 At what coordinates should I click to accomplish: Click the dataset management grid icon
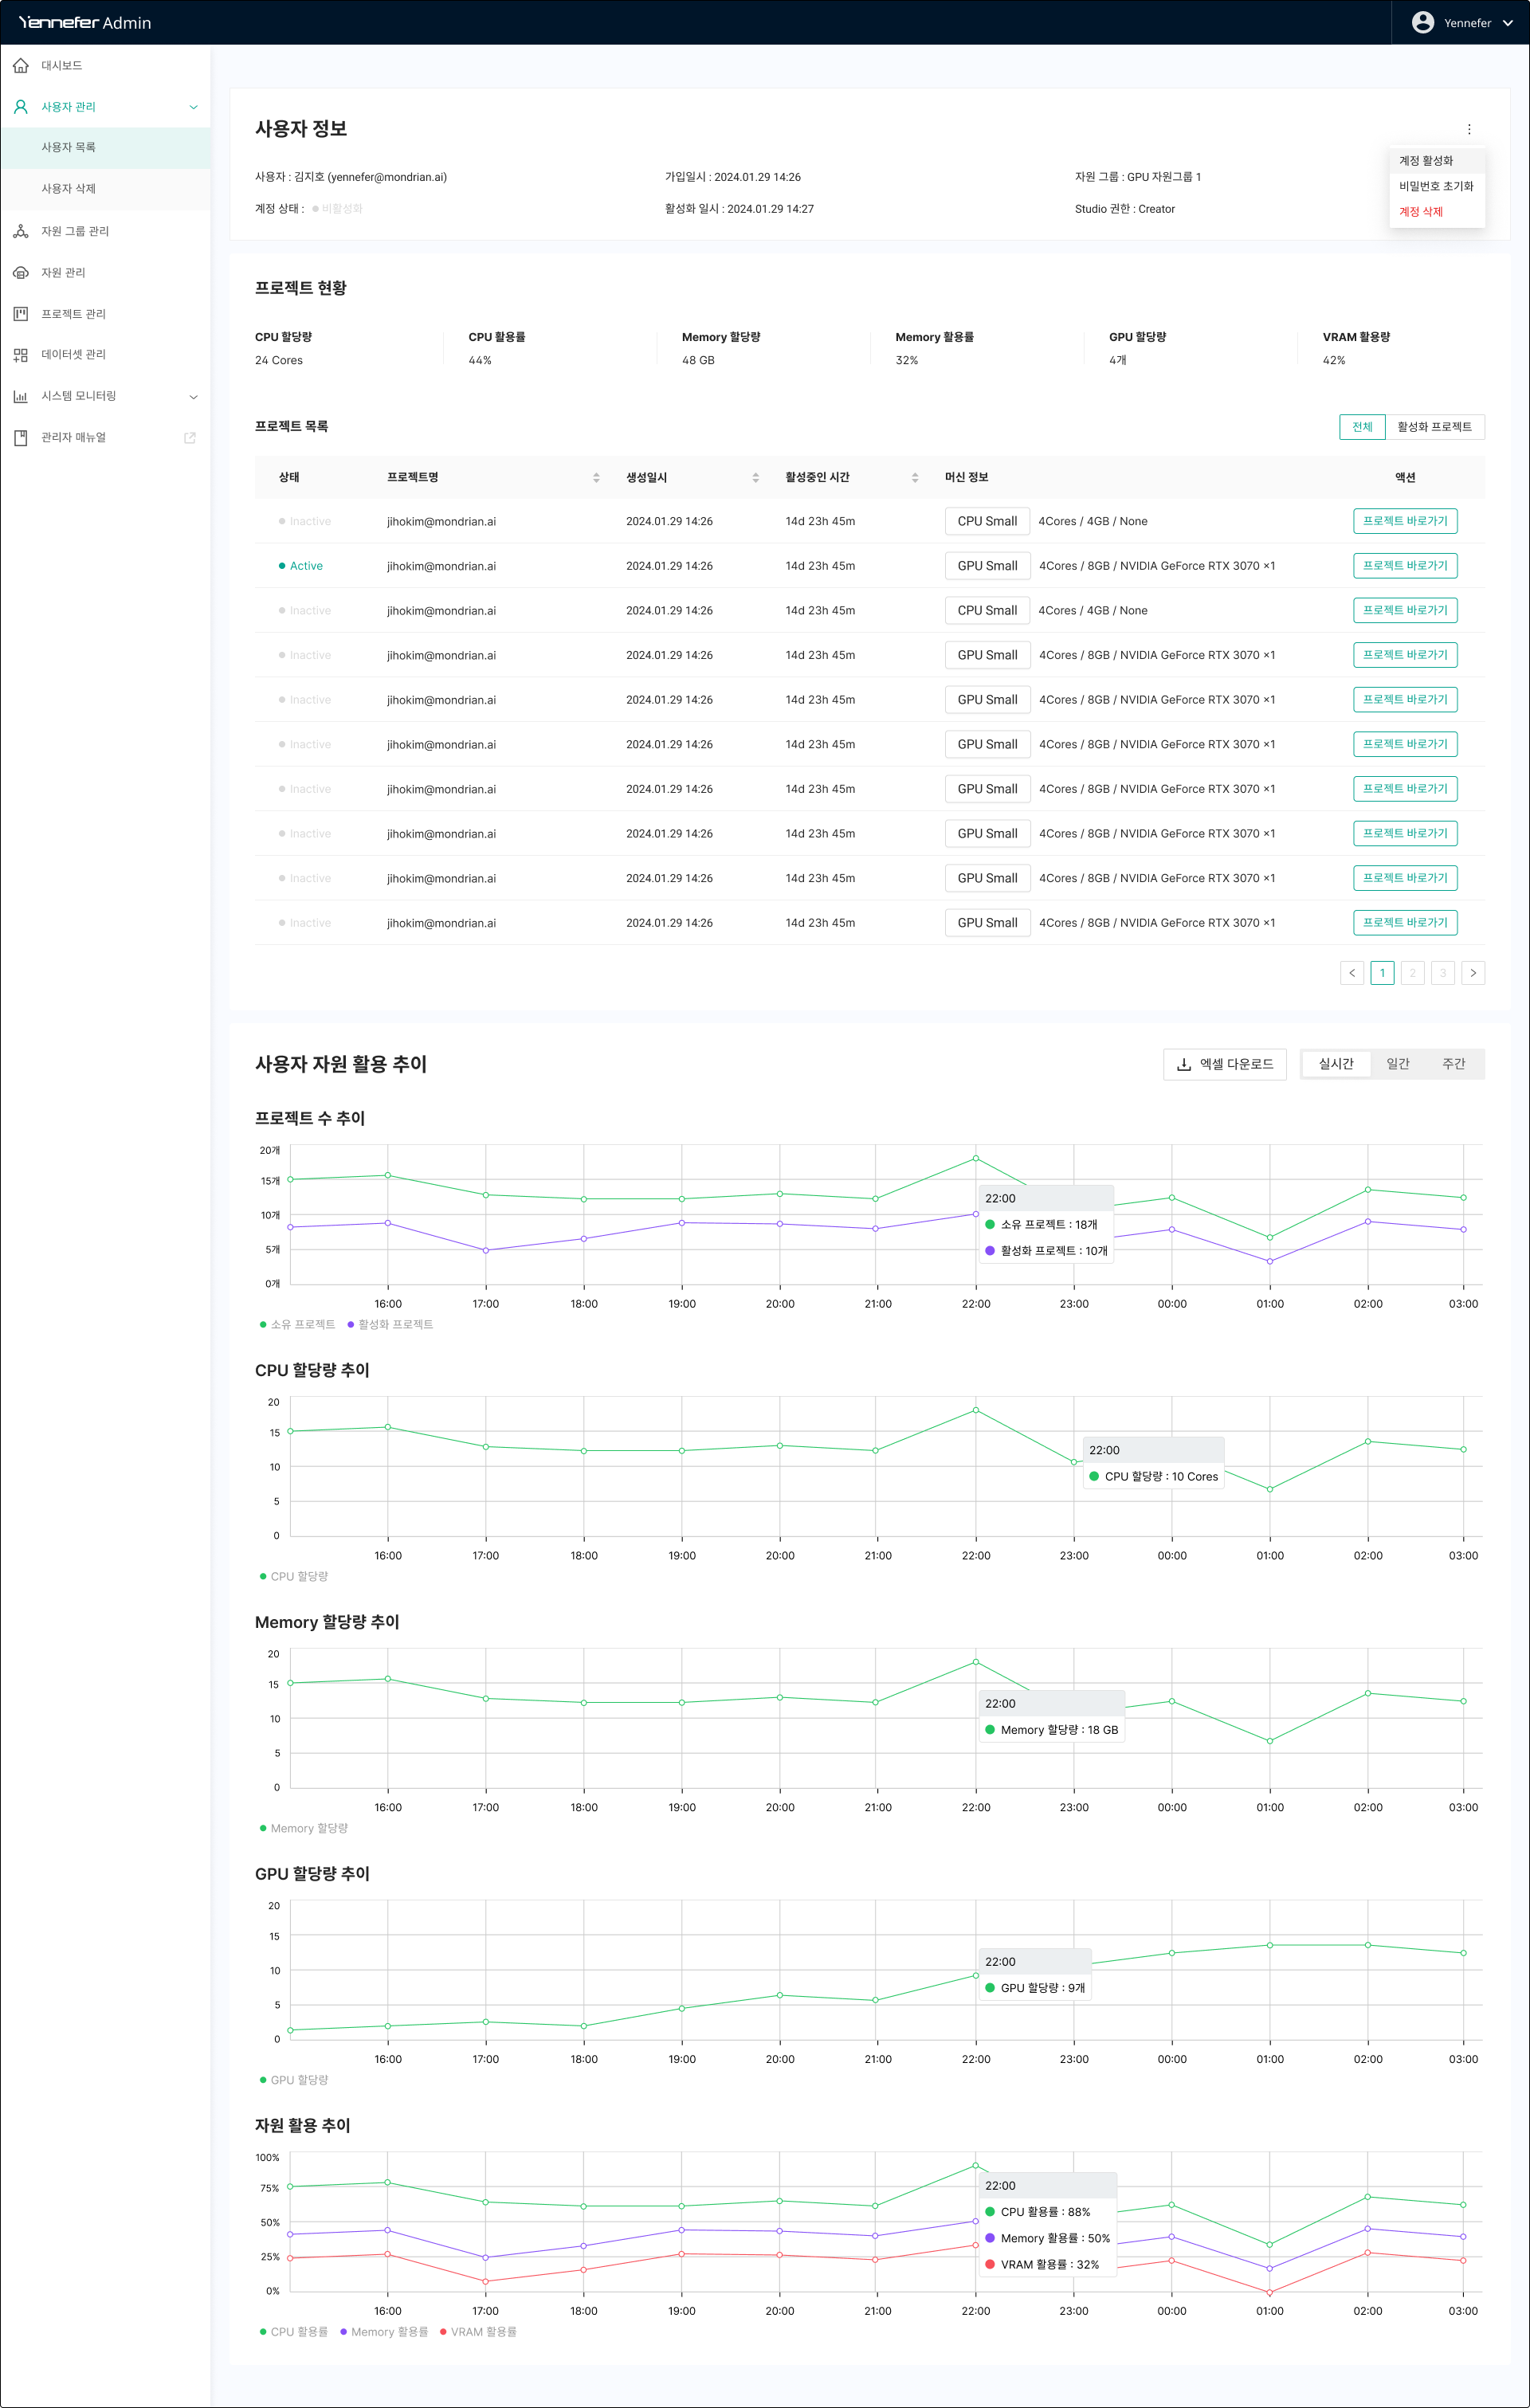pyautogui.click(x=21, y=355)
